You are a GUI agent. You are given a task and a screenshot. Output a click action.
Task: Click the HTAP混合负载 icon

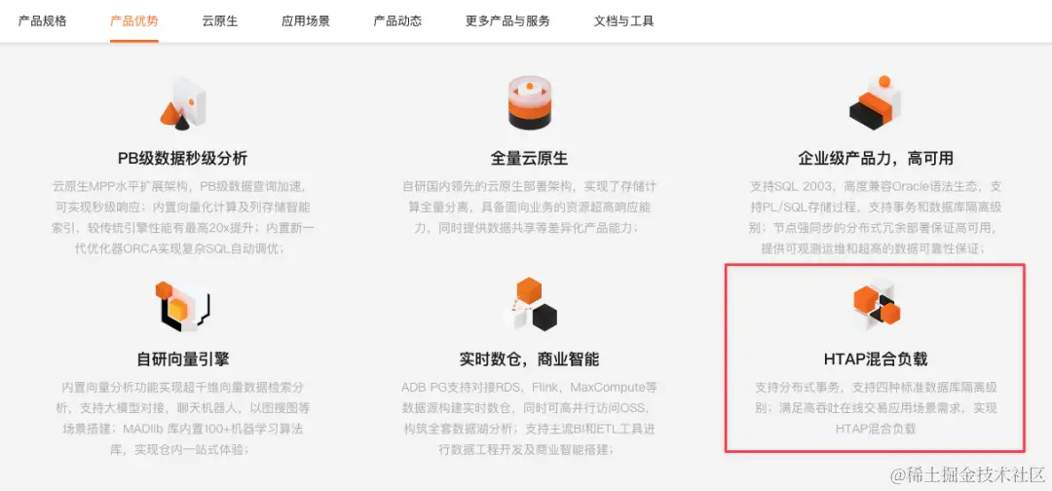(x=876, y=306)
